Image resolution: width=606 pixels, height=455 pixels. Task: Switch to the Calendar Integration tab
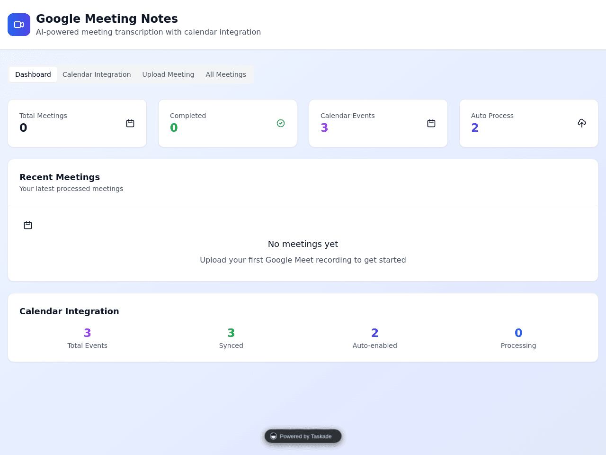(97, 74)
